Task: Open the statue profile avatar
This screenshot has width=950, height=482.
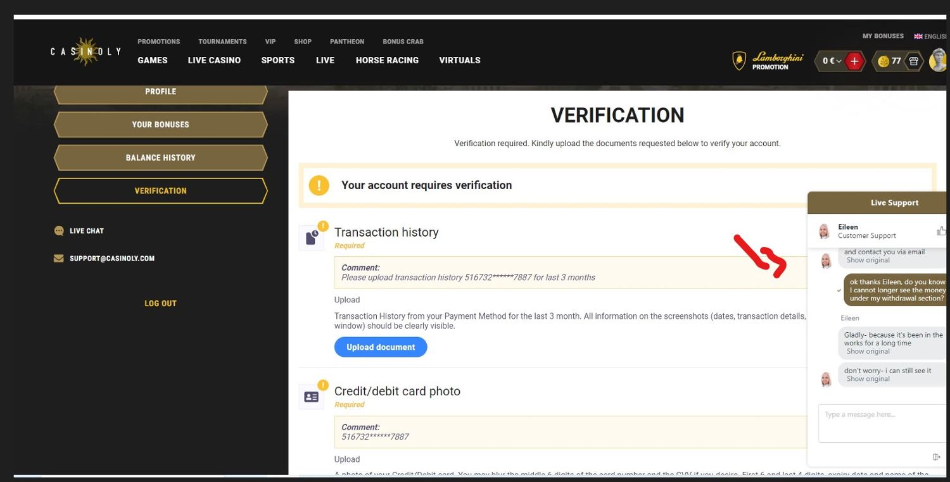Action: tap(938, 61)
